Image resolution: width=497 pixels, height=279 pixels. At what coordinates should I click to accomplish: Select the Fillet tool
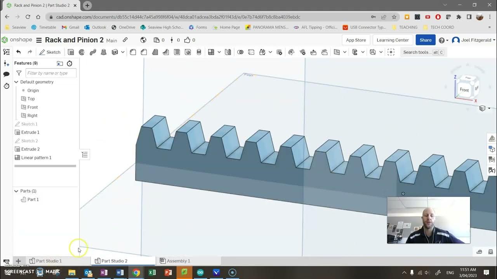coord(133,52)
